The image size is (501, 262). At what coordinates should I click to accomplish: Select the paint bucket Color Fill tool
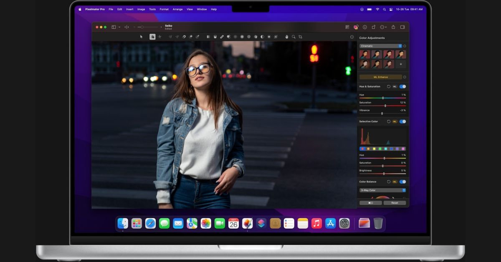[215, 37]
